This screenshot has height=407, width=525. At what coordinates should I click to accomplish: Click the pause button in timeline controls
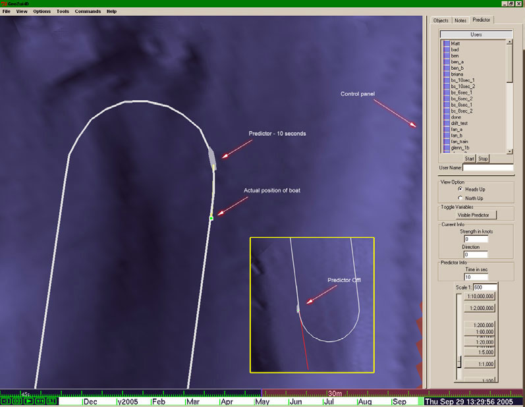click(x=17, y=400)
